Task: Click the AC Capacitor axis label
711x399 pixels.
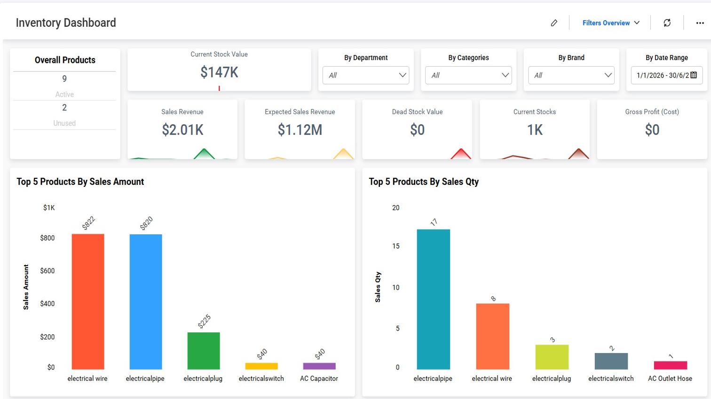Action: pos(319,378)
